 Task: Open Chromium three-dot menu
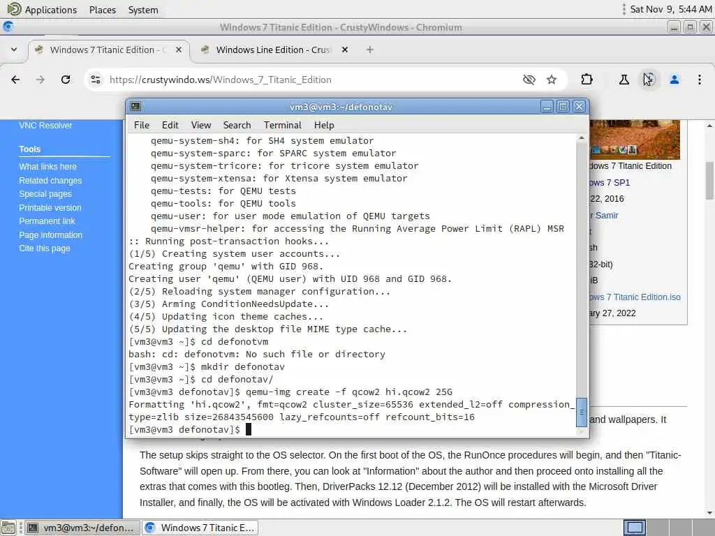point(700,80)
